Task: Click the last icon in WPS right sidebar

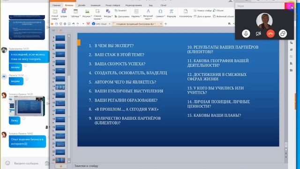Action: pyautogui.click(x=291, y=70)
